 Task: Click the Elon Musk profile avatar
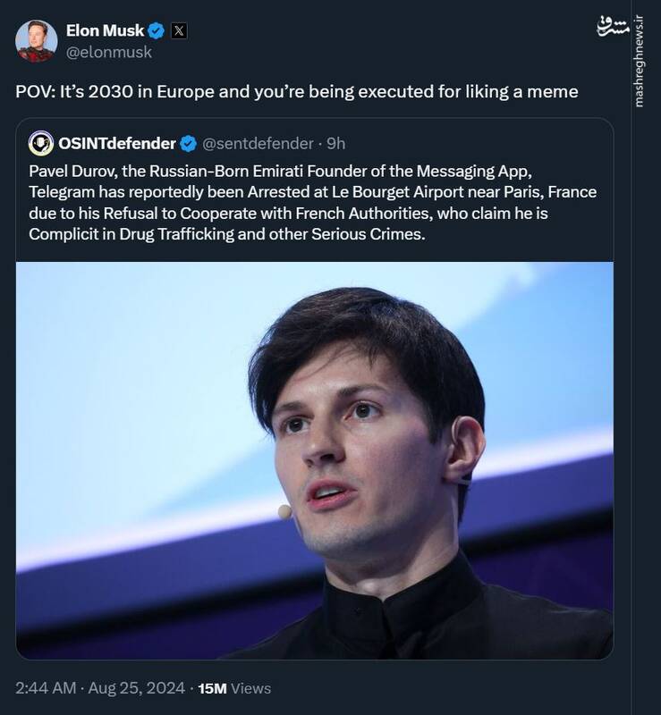(37, 41)
